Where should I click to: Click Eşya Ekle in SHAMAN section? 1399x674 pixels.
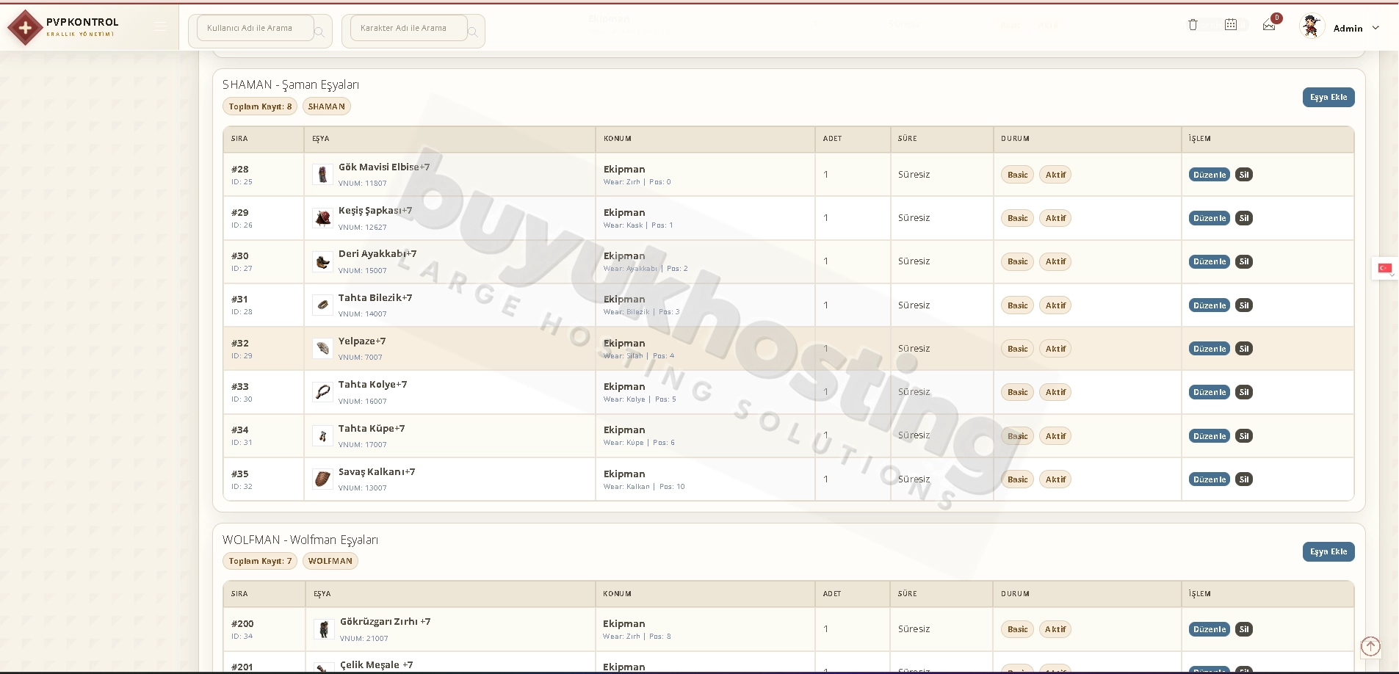[1328, 97]
